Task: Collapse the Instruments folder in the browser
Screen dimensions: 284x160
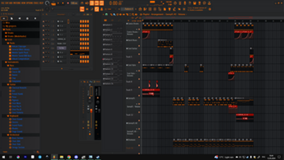Action: [13, 62]
